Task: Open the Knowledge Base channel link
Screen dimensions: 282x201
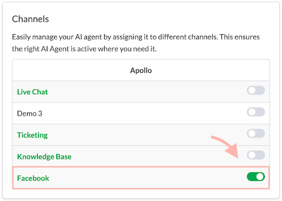Action: tap(44, 156)
